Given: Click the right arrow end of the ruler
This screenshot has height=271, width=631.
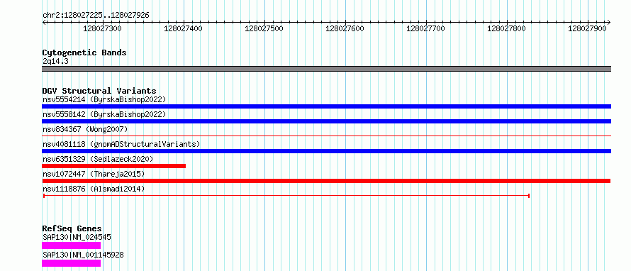Looking at the screenshot, I should pyautogui.click(x=608, y=22).
